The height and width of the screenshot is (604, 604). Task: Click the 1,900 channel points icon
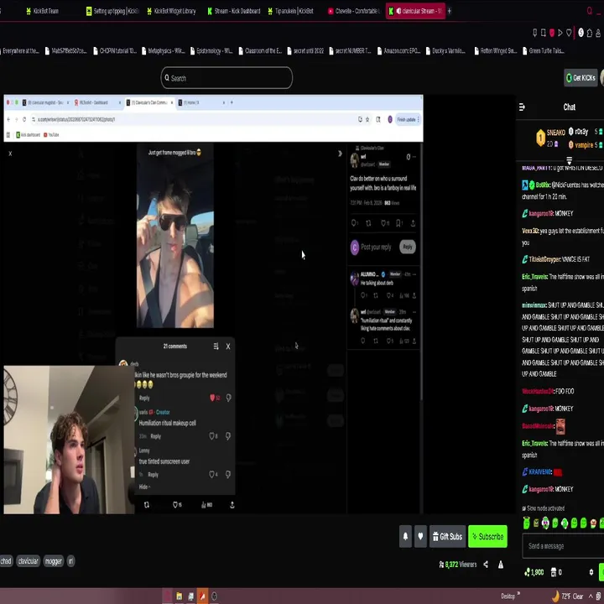tap(534, 572)
